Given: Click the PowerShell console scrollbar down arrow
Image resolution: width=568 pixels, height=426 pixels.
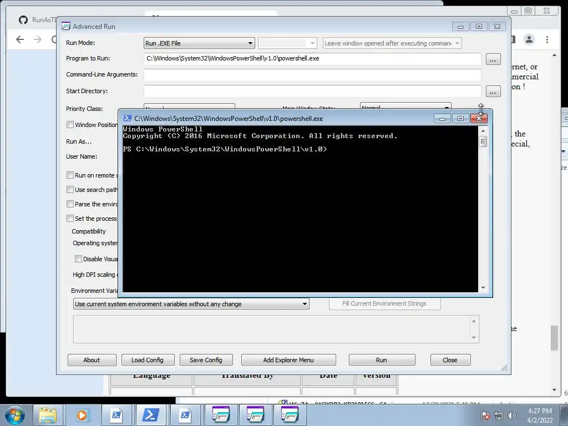Looking at the screenshot, I should 483,288.
